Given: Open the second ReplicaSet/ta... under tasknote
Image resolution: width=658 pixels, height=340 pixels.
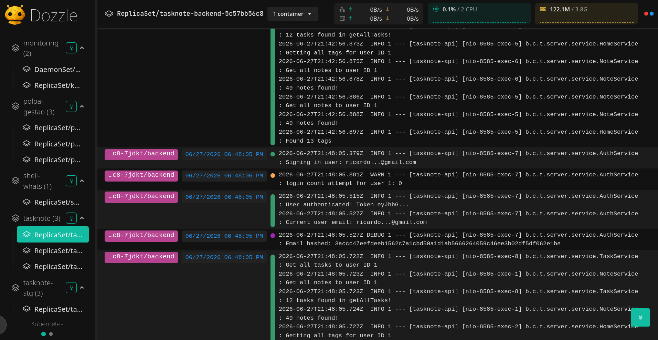Looking at the screenshot, I should pos(52,250).
